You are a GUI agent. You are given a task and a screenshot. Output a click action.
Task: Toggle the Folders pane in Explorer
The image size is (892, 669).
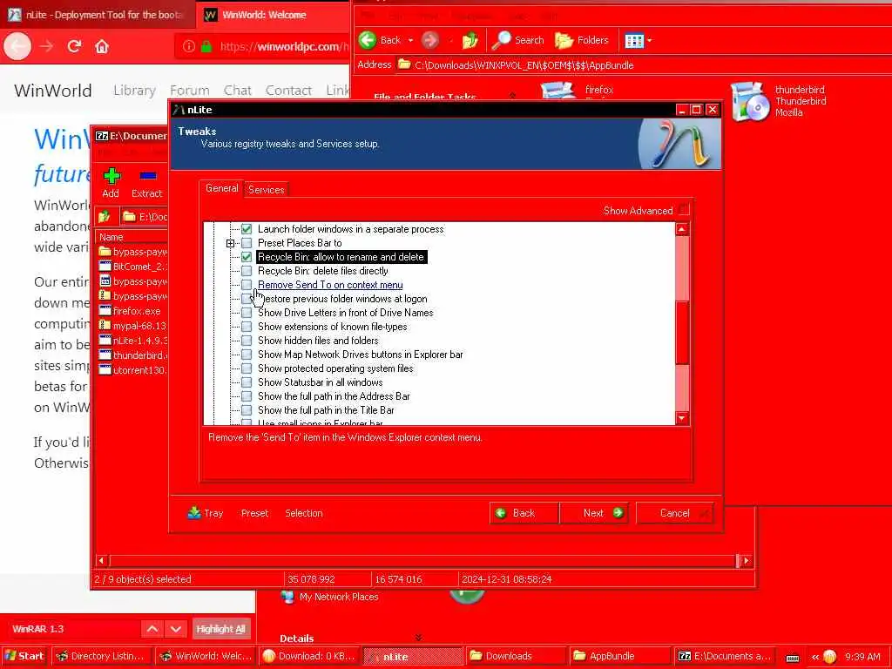[x=581, y=40]
